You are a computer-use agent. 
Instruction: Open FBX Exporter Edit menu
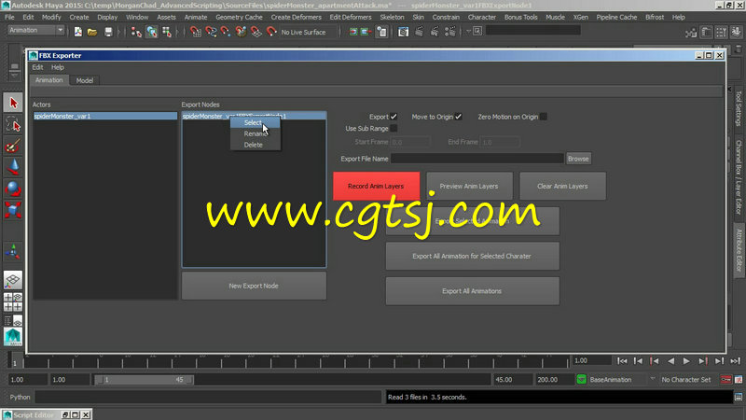tap(37, 67)
